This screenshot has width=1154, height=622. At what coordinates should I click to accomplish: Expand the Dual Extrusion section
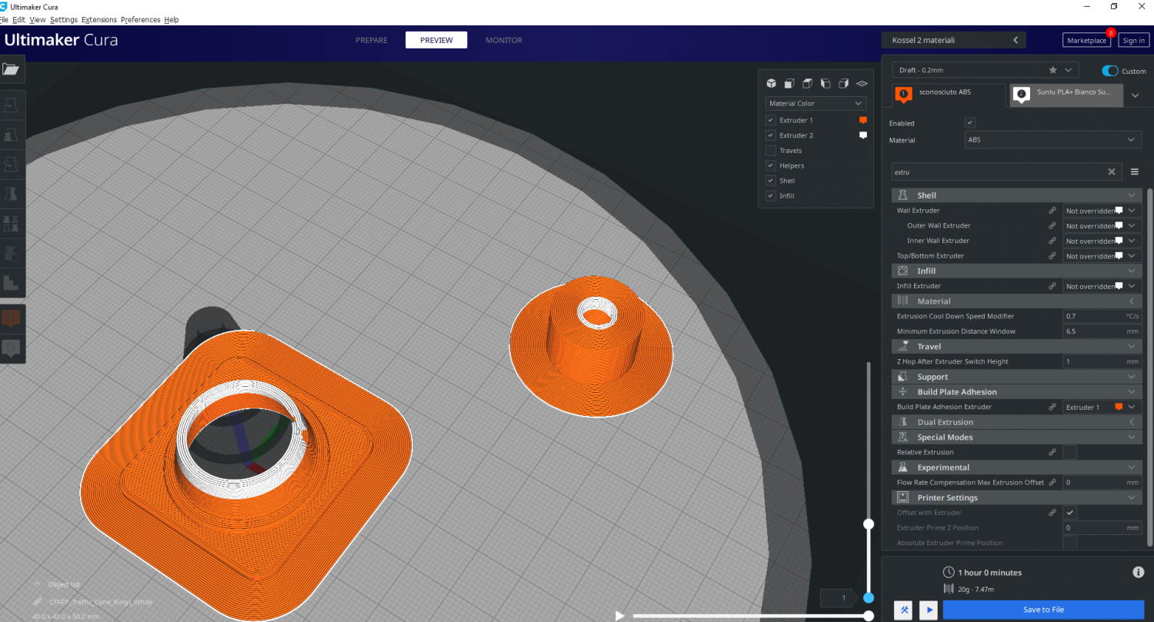[x=1017, y=422]
